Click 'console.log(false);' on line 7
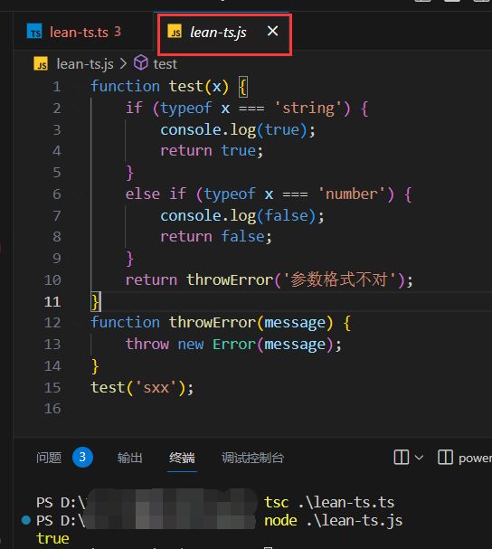The image size is (492, 549). [242, 215]
